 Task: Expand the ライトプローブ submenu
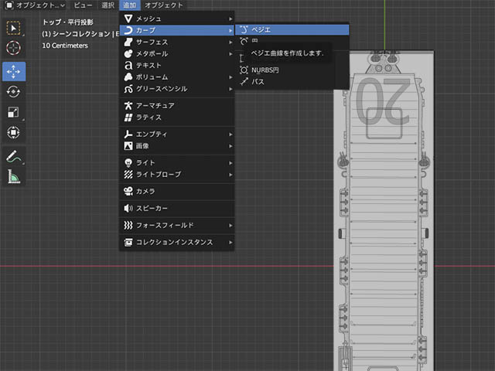[x=177, y=175]
